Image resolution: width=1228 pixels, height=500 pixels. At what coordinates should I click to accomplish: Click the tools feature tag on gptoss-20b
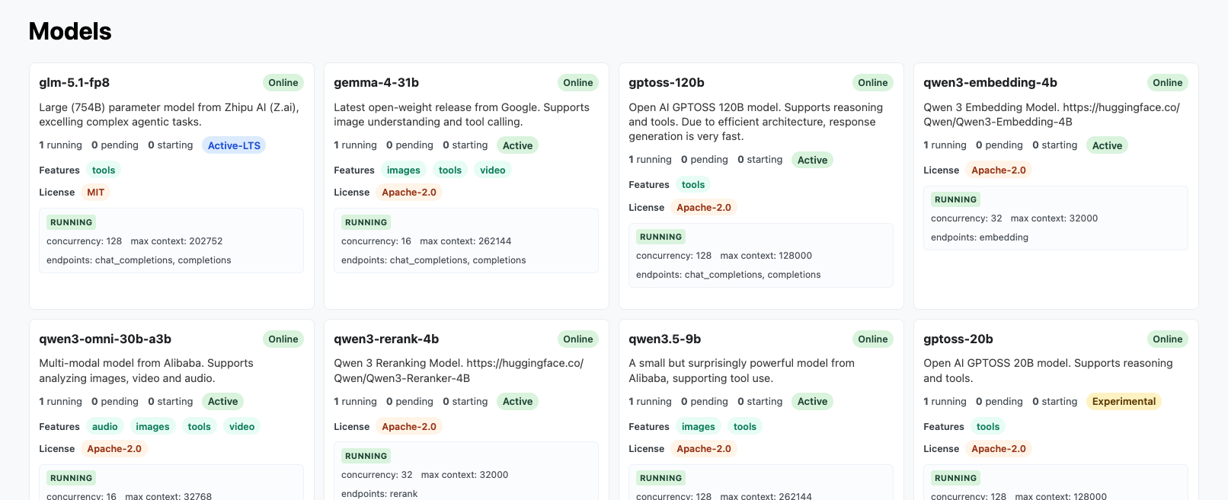988,426
